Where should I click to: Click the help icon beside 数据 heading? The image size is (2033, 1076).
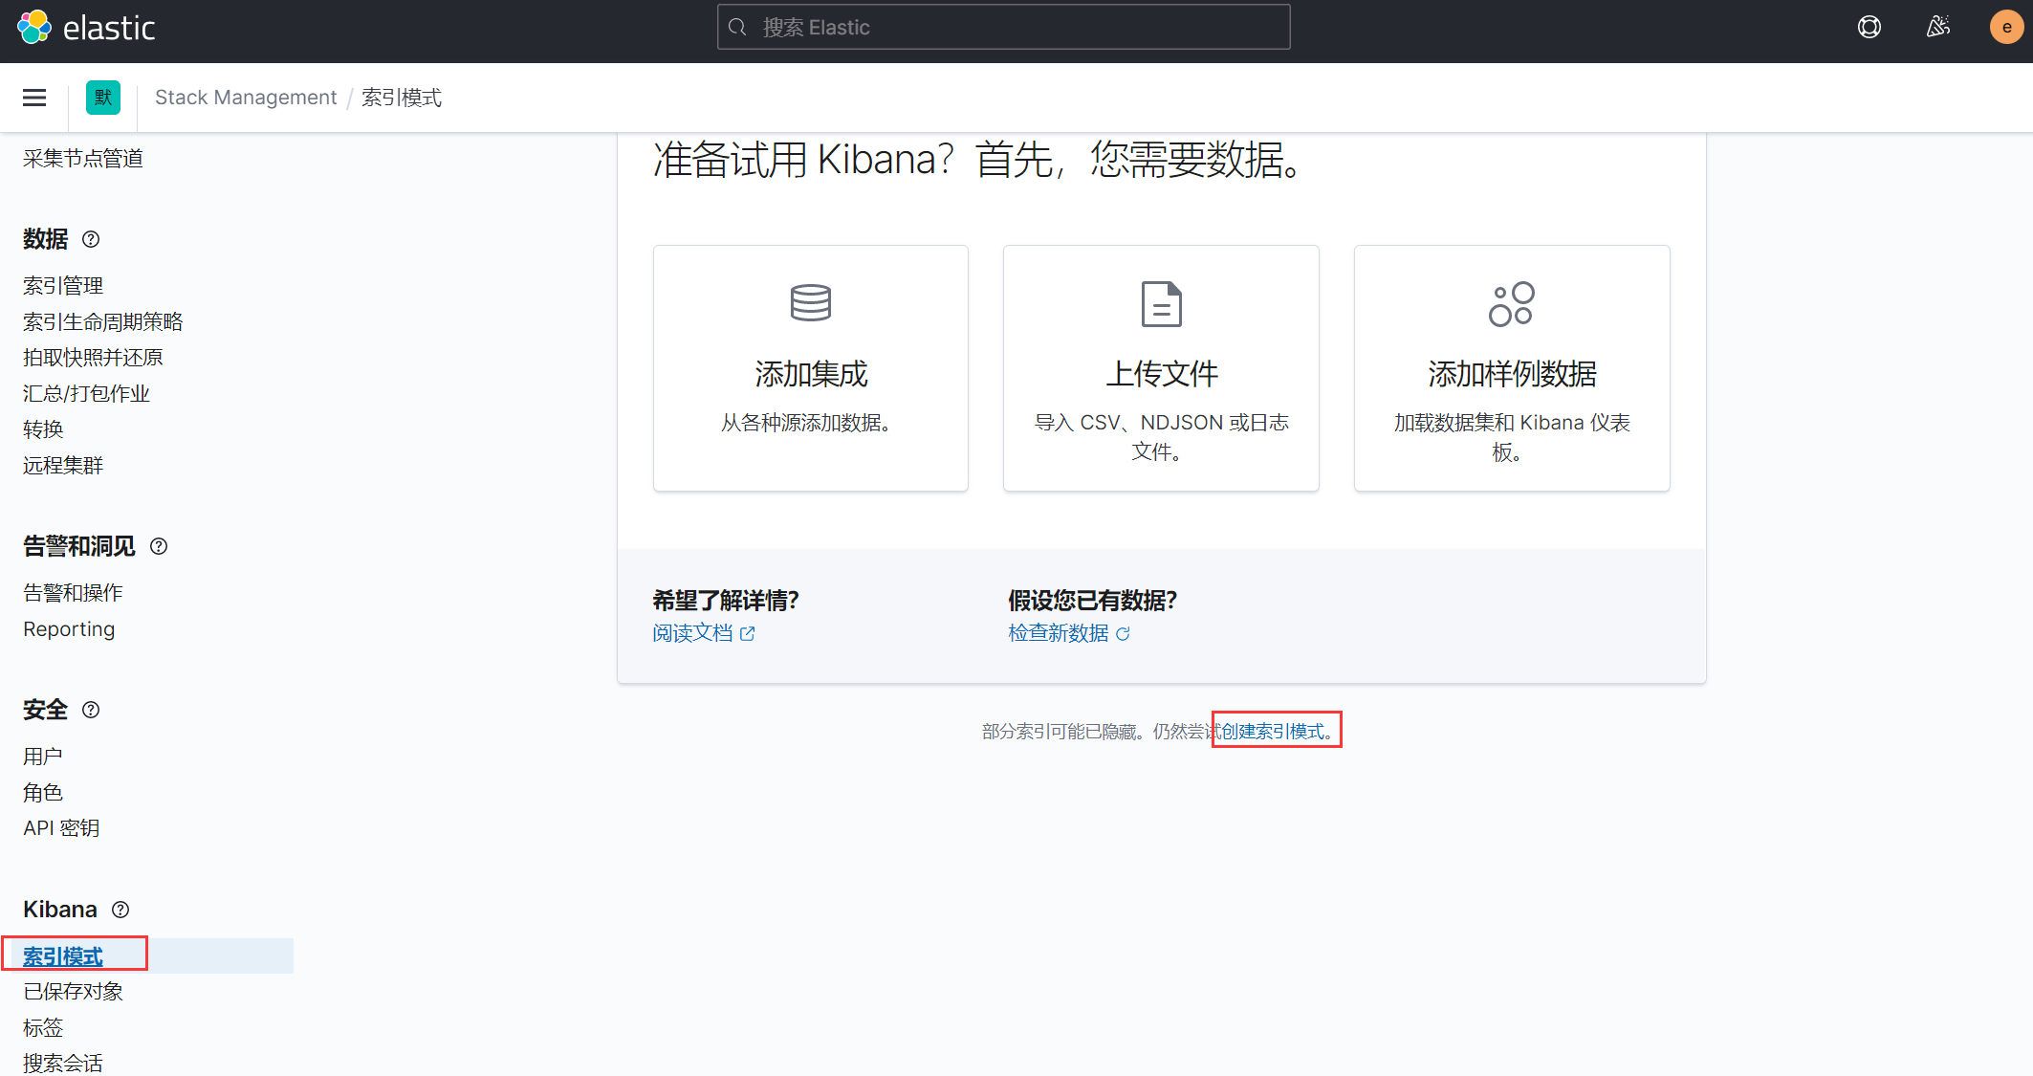click(91, 239)
